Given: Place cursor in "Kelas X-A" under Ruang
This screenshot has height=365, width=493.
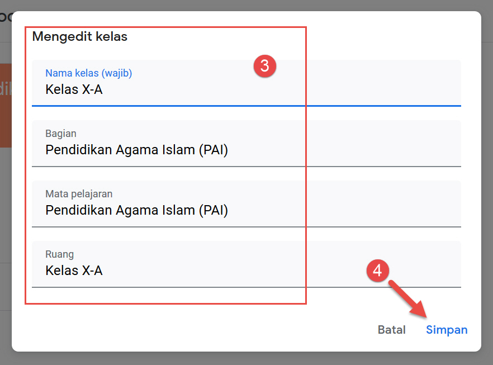Looking at the screenshot, I should pos(74,271).
